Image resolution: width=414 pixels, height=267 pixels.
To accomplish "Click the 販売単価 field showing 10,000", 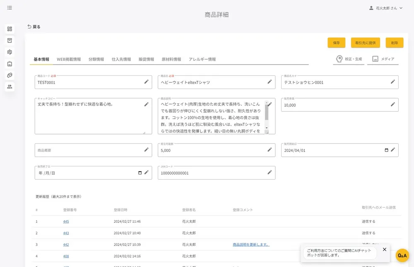I will [340, 105].
